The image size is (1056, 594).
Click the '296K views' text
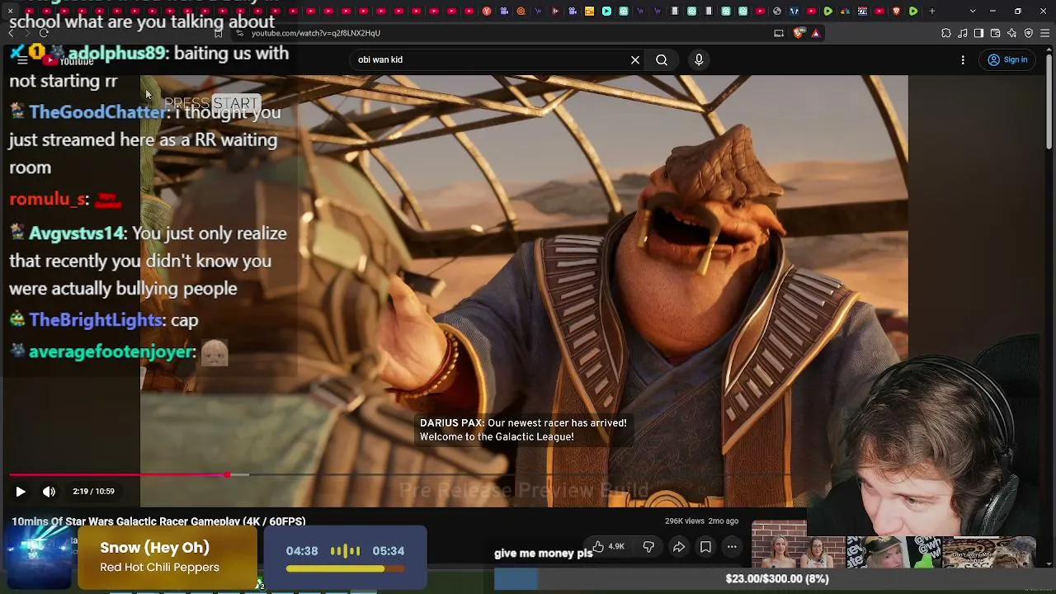point(685,521)
